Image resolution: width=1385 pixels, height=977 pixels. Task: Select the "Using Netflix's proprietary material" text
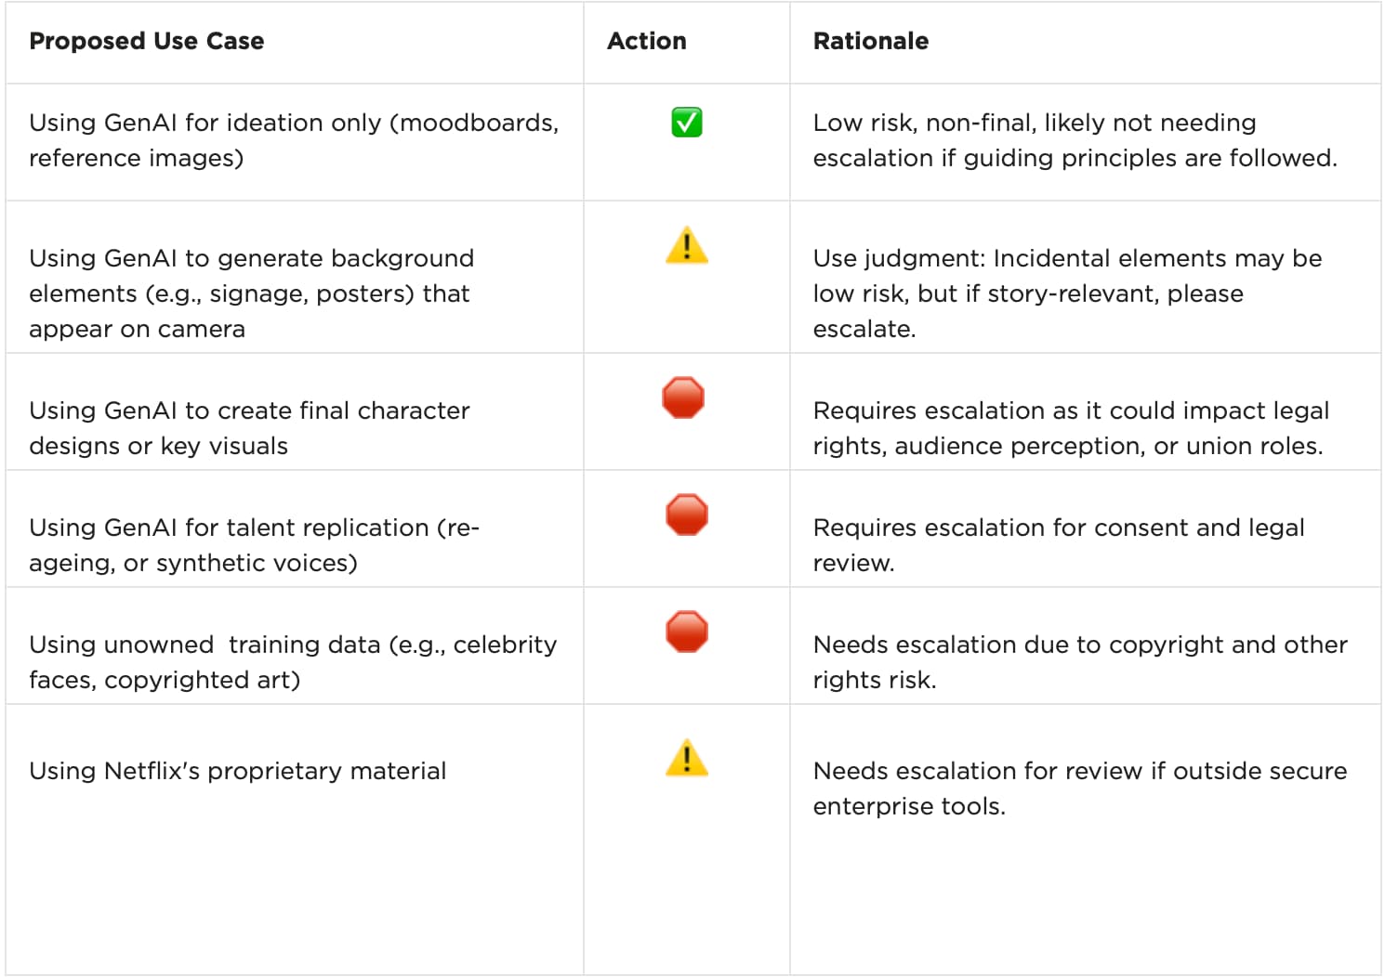point(238,771)
